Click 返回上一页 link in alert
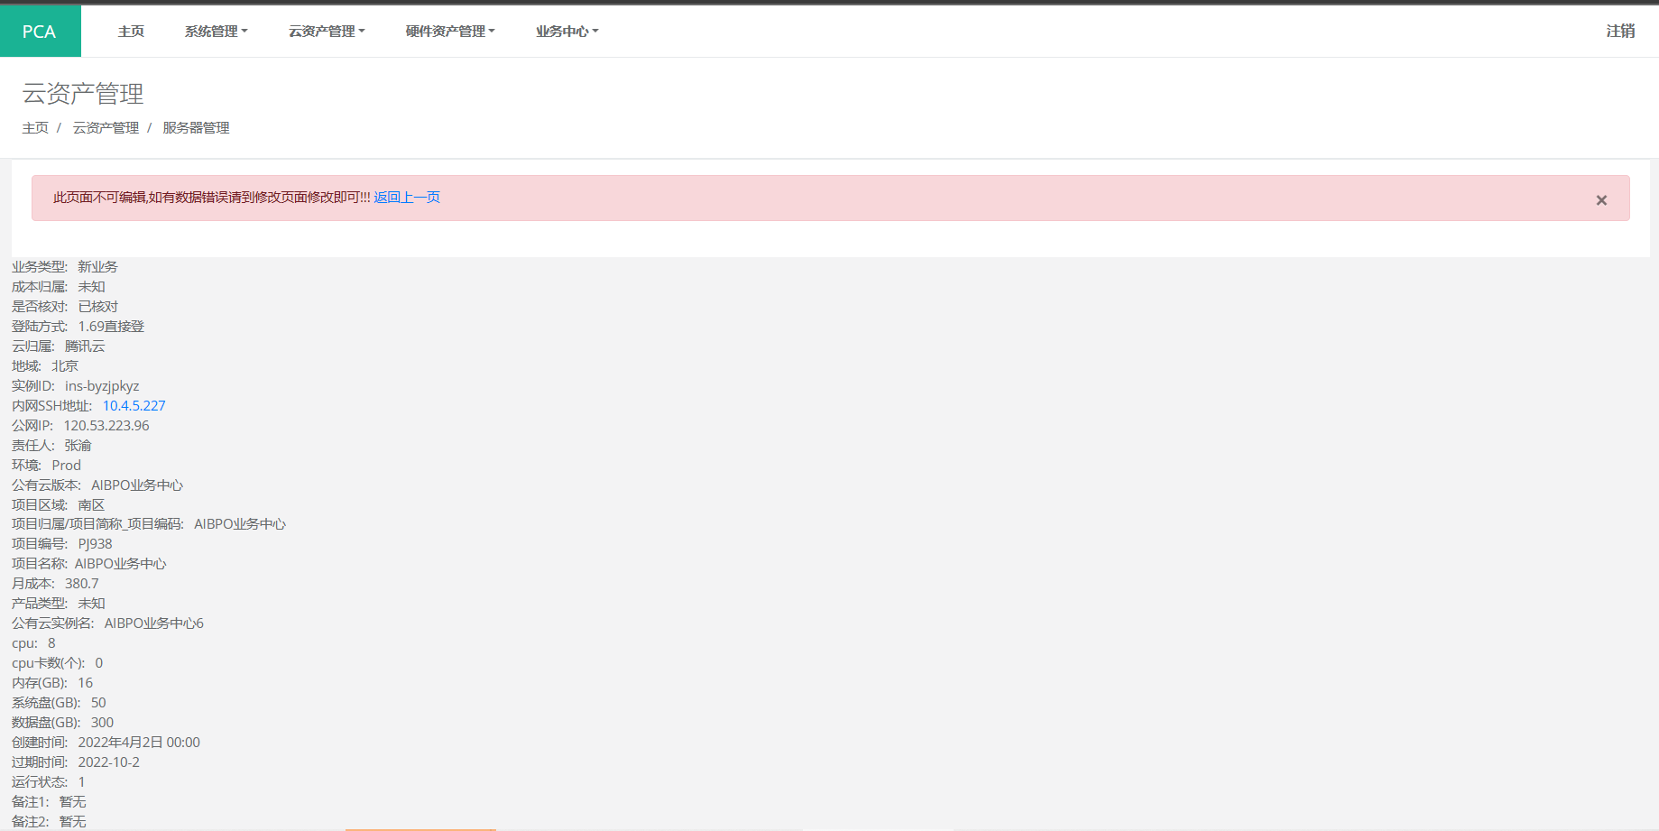The height and width of the screenshot is (831, 1659). point(407,198)
